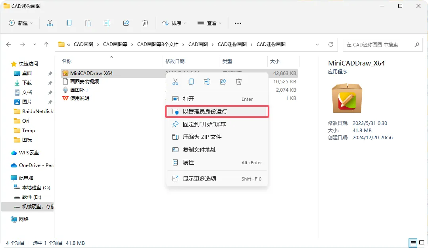
Task: Click the Share icon in the top toolbar
Action: (126, 23)
